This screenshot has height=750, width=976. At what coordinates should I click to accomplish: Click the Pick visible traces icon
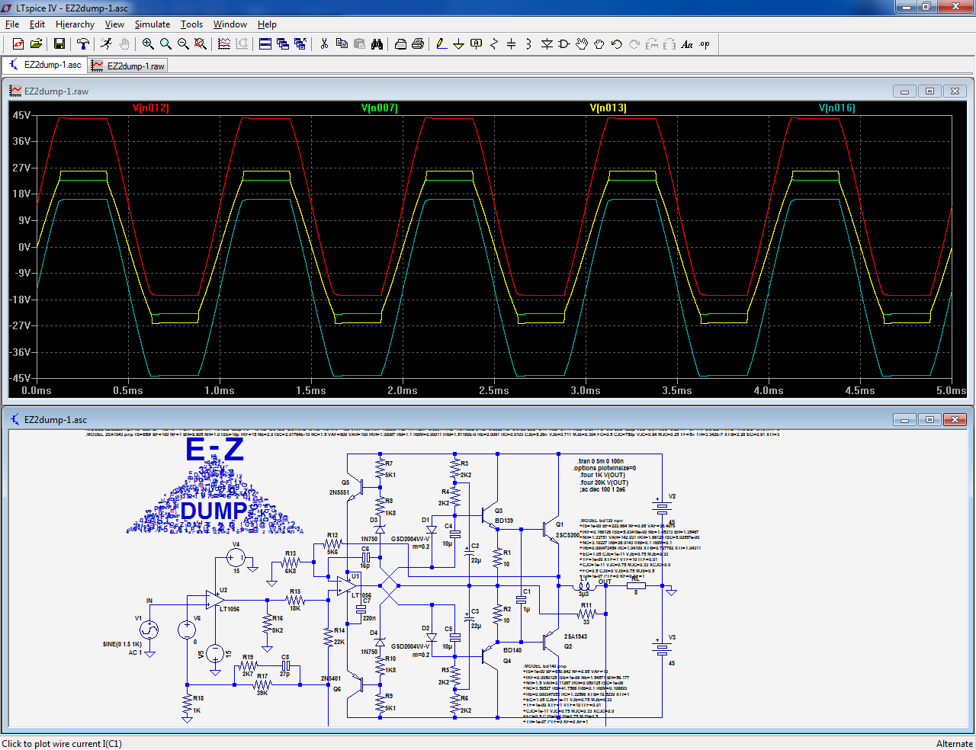224,44
